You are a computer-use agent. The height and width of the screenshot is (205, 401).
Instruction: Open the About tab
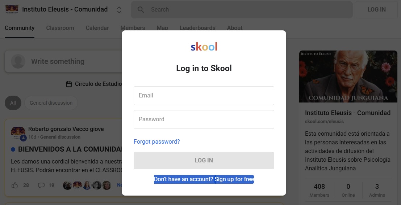click(235, 28)
